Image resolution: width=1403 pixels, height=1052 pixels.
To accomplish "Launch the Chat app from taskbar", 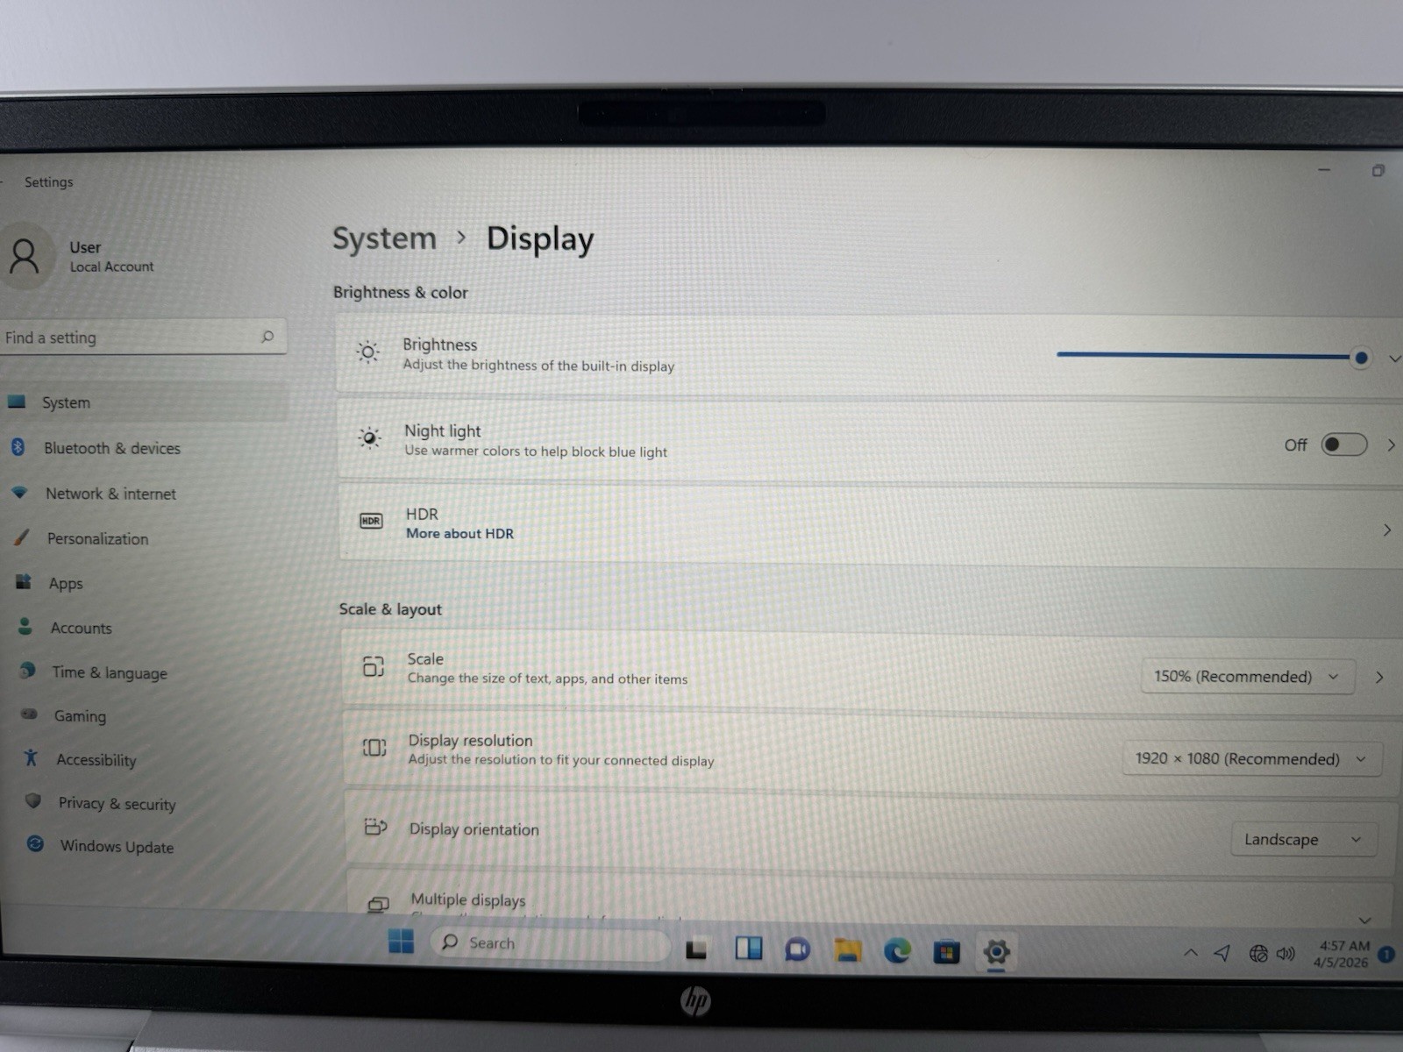I will [x=797, y=949].
